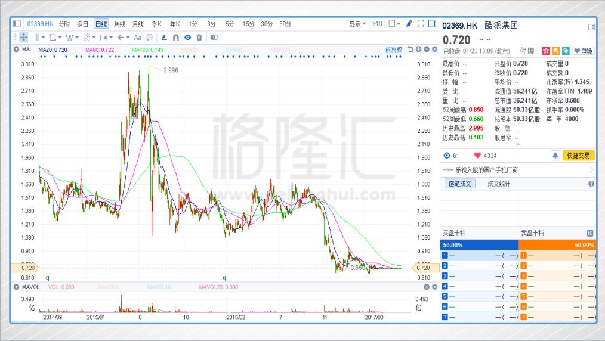Click the 快捷交易 quick trade button

tap(578, 155)
